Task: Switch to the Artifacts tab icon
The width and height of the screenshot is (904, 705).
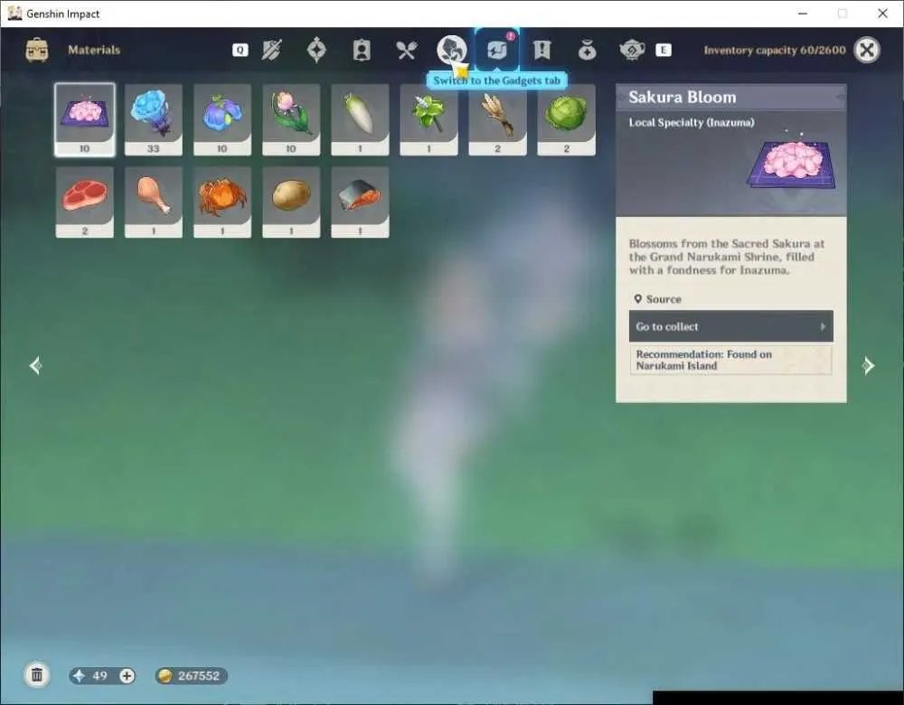Action: pos(316,50)
